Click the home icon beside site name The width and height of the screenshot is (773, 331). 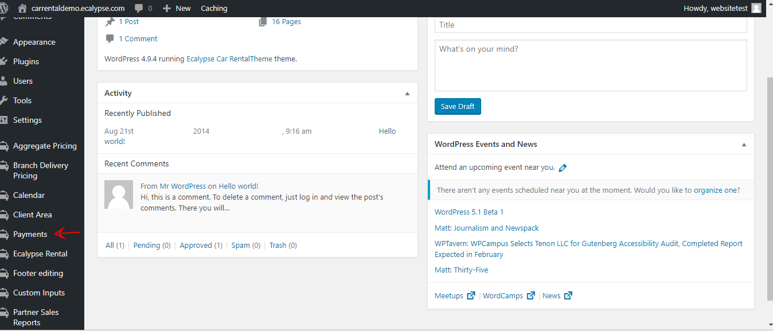(22, 8)
